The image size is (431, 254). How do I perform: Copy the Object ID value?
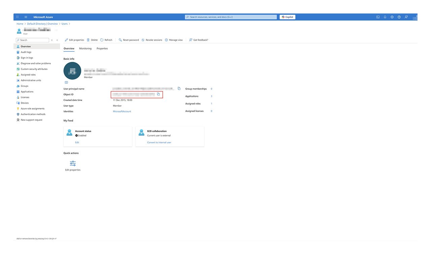click(x=158, y=94)
